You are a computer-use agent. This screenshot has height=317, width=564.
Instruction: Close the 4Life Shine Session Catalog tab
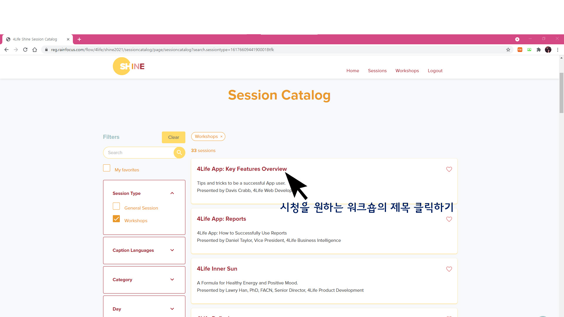click(x=68, y=39)
